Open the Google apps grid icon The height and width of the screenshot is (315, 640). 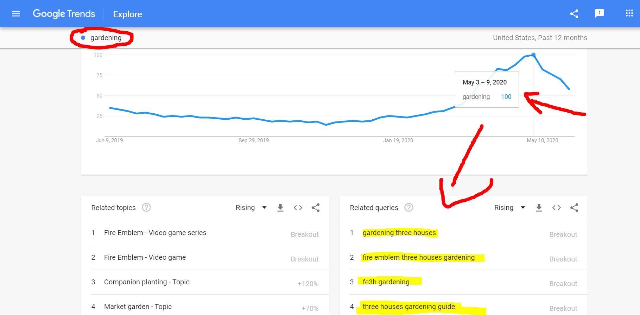(x=628, y=13)
